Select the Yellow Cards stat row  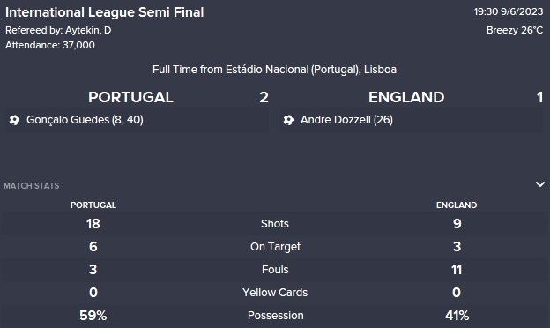click(275, 292)
